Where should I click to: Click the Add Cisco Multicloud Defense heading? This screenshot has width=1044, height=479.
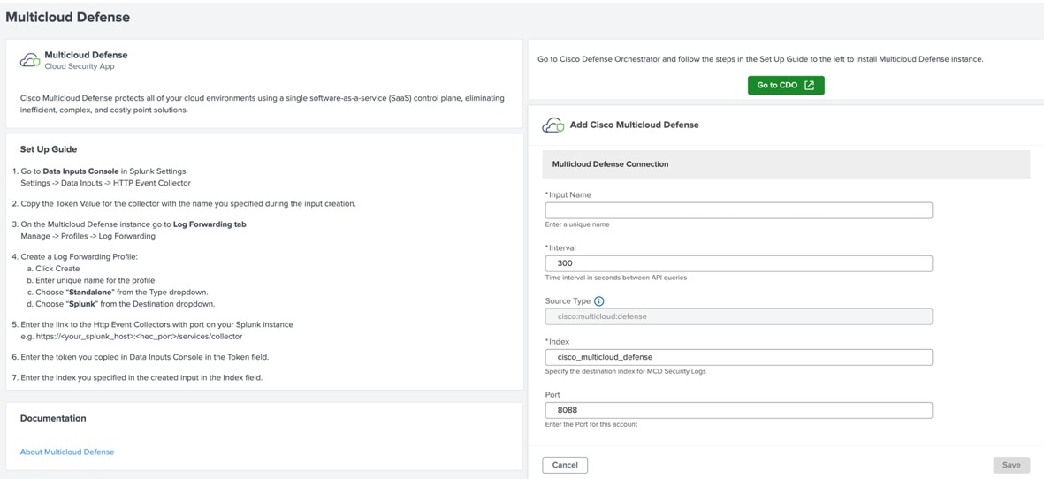click(634, 125)
